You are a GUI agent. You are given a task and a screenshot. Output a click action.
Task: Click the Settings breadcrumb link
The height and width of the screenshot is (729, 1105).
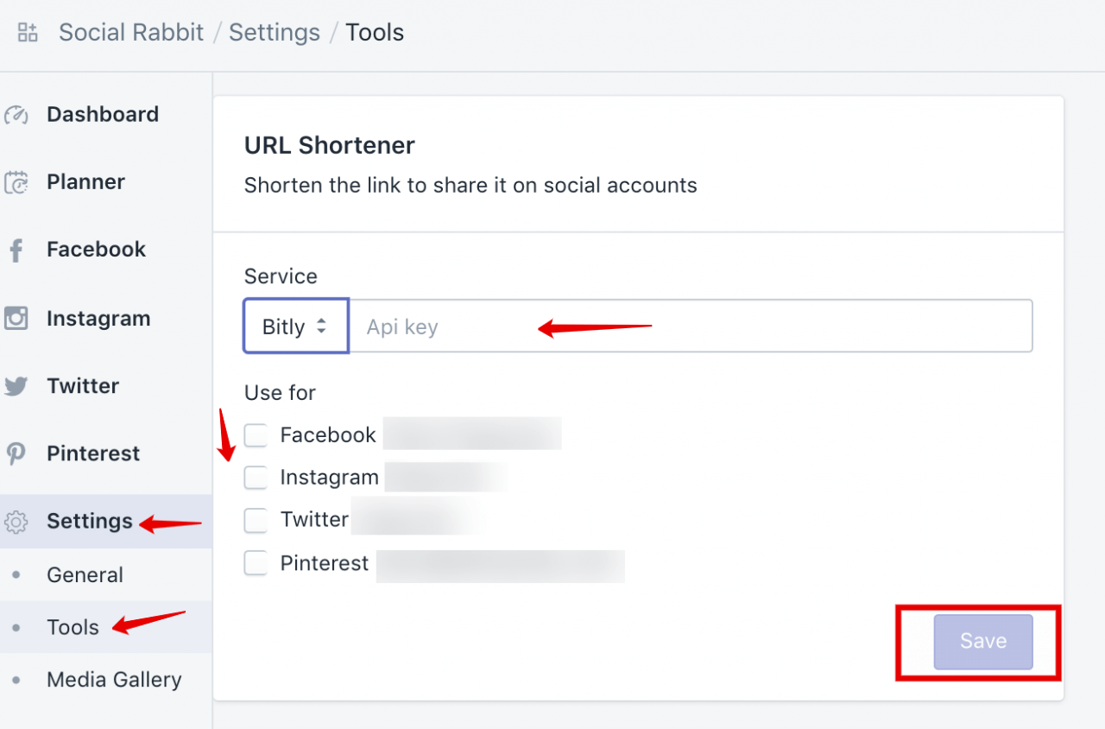[275, 33]
